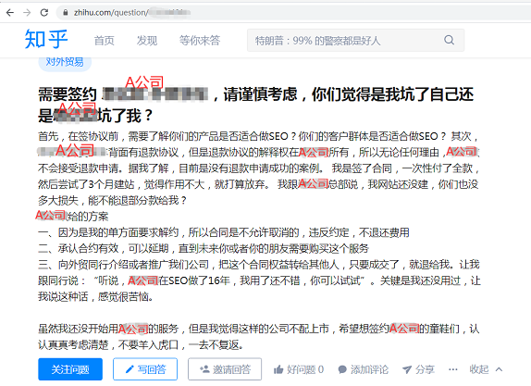Image resolution: width=531 pixels, height=386 pixels.
Task: Open the 对外贸易 topic tag
Action: click(x=65, y=62)
